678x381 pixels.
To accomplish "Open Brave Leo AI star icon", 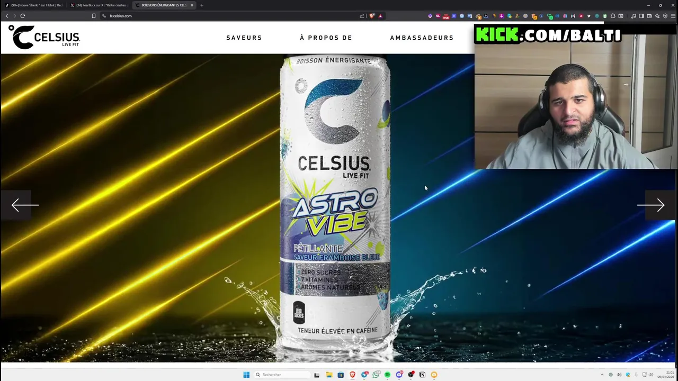I will [657, 16].
